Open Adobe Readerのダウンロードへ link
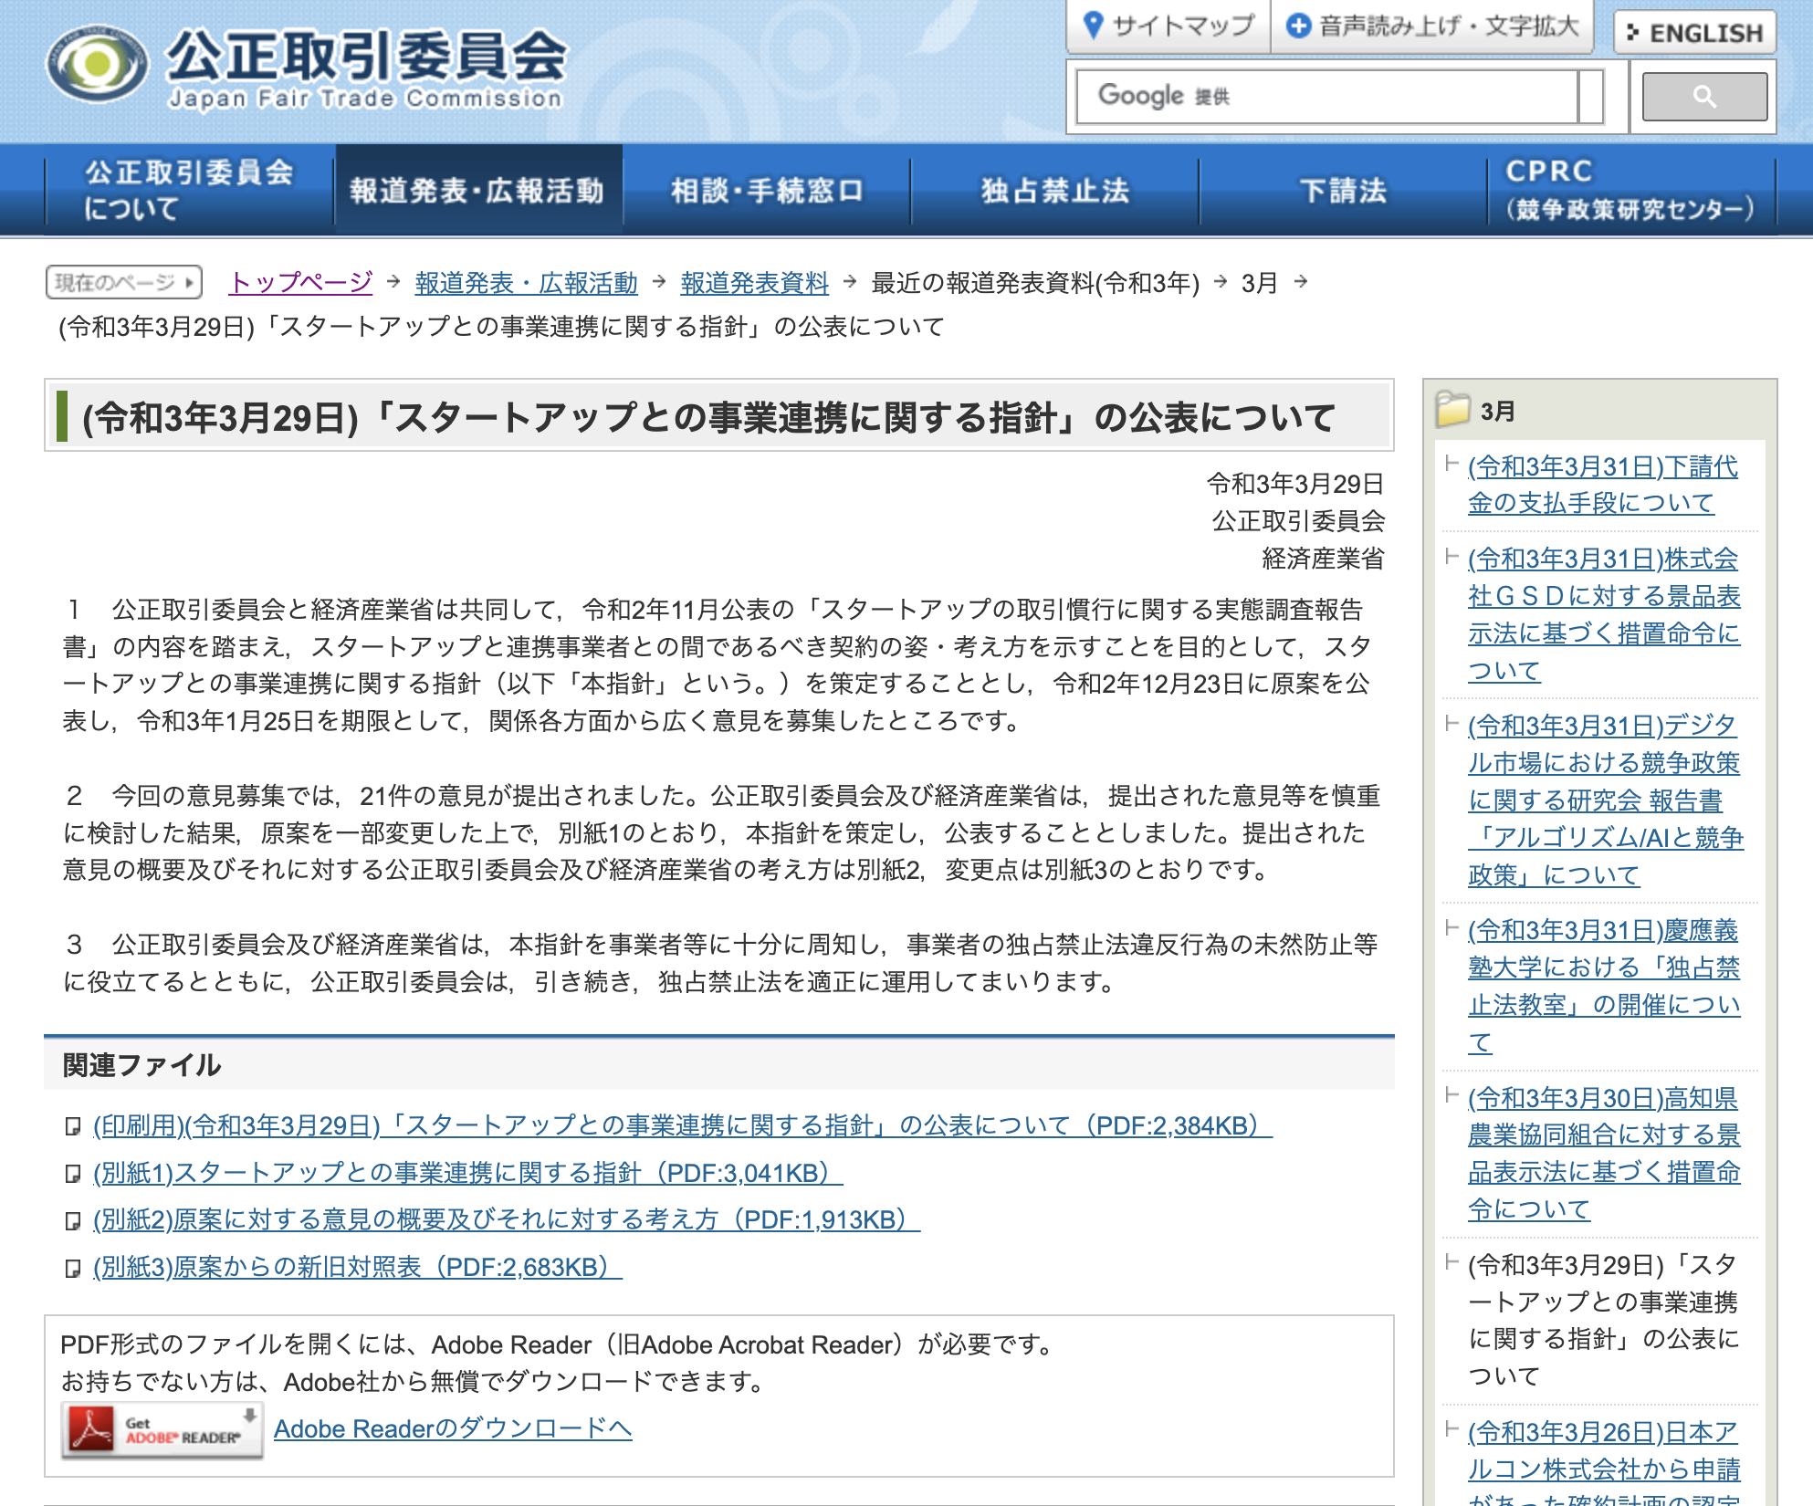 tap(453, 1428)
